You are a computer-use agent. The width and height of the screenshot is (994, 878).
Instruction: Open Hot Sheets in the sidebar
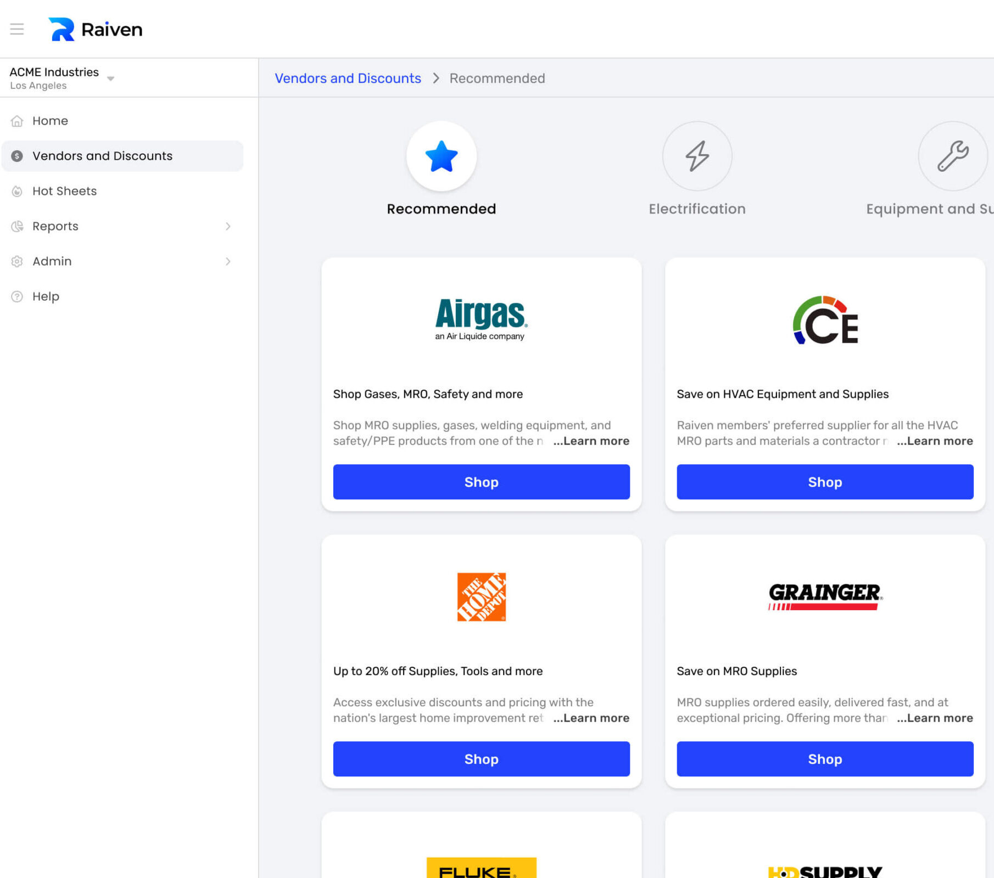click(x=122, y=191)
